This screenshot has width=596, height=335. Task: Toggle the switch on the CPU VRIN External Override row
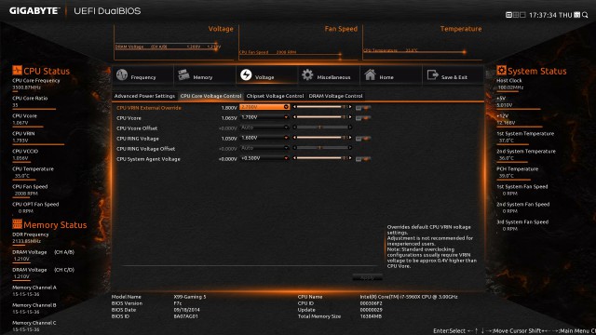pos(363,108)
